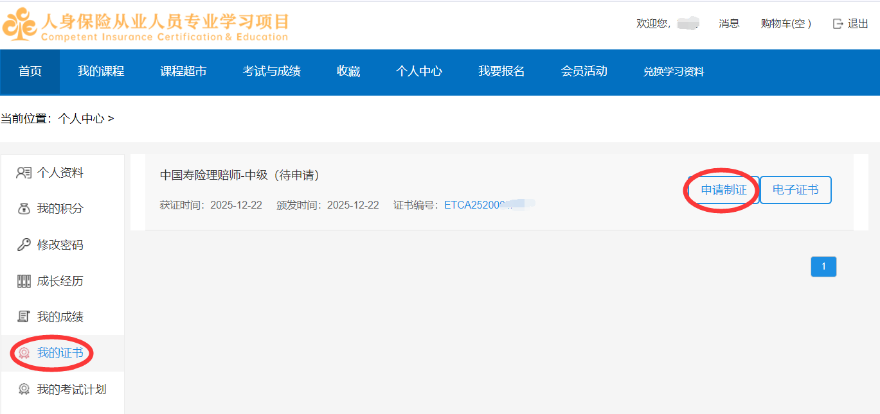View the 电子证书 button
Image resolution: width=880 pixels, height=414 pixels.
click(795, 190)
